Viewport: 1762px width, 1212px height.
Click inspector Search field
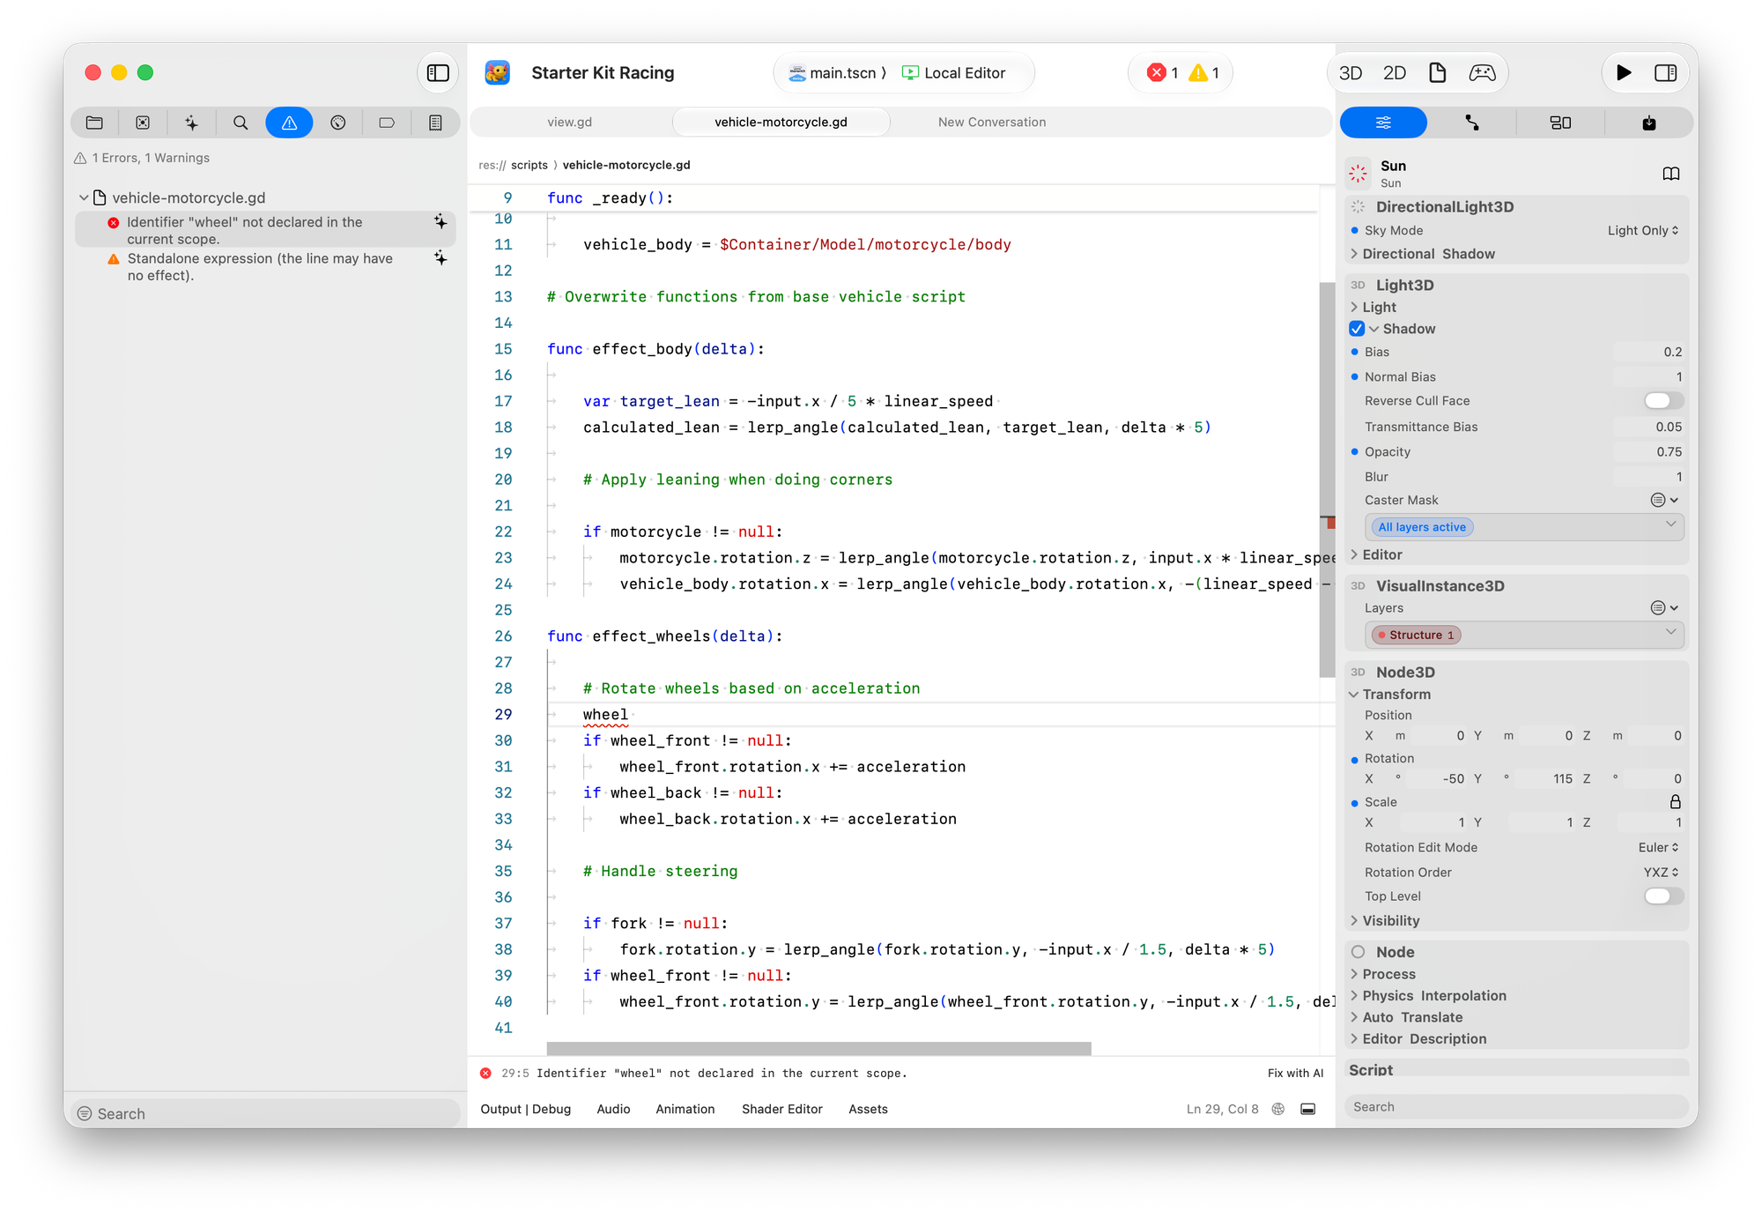1516,1106
